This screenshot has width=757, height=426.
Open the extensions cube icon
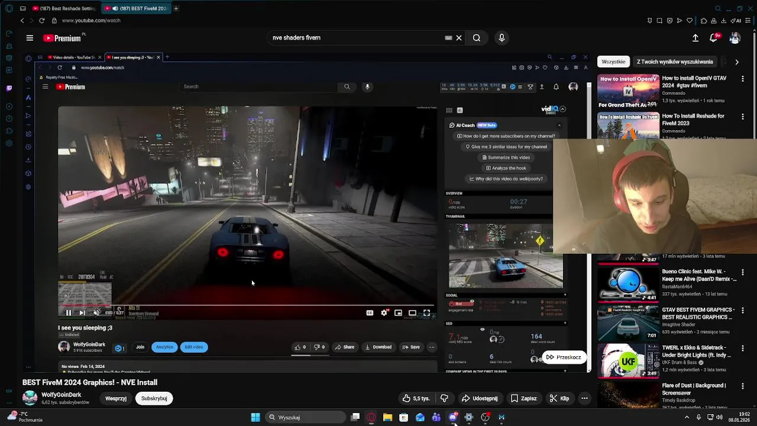tap(704, 21)
